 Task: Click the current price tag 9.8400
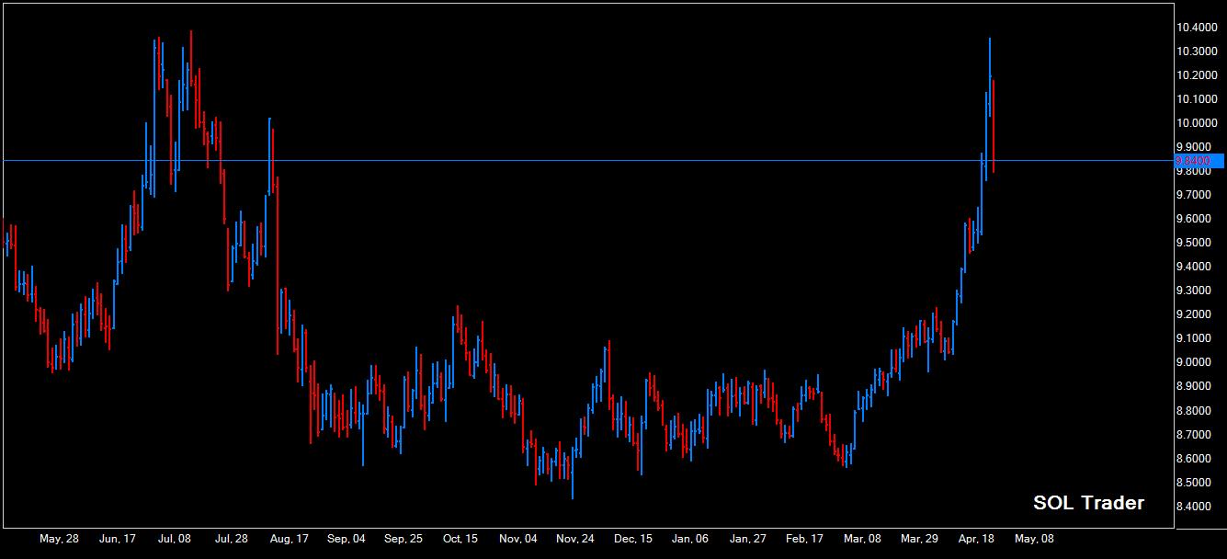tap(1199, 160)
